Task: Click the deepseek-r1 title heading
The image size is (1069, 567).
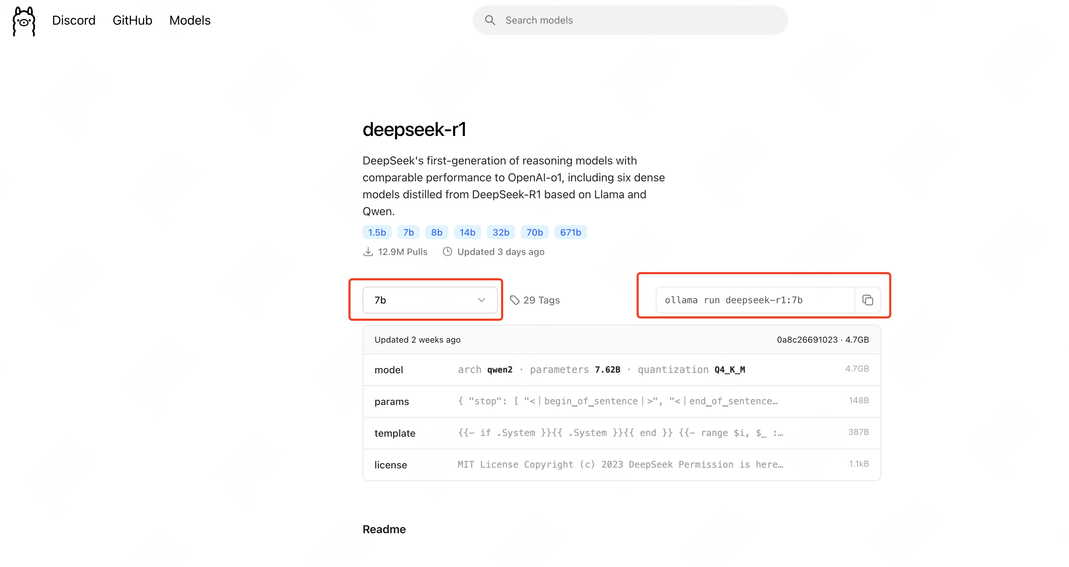Action: point(414,129)
